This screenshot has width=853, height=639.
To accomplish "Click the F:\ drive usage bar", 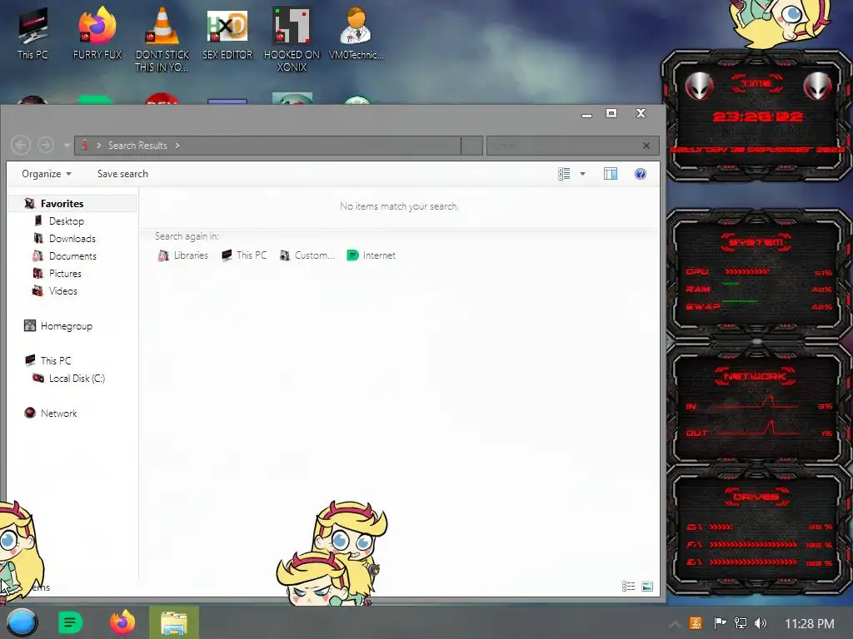I will (753, 544).
